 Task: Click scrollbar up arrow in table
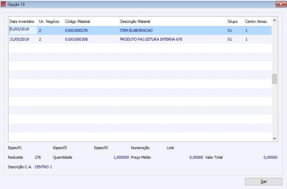pos(274,20)
